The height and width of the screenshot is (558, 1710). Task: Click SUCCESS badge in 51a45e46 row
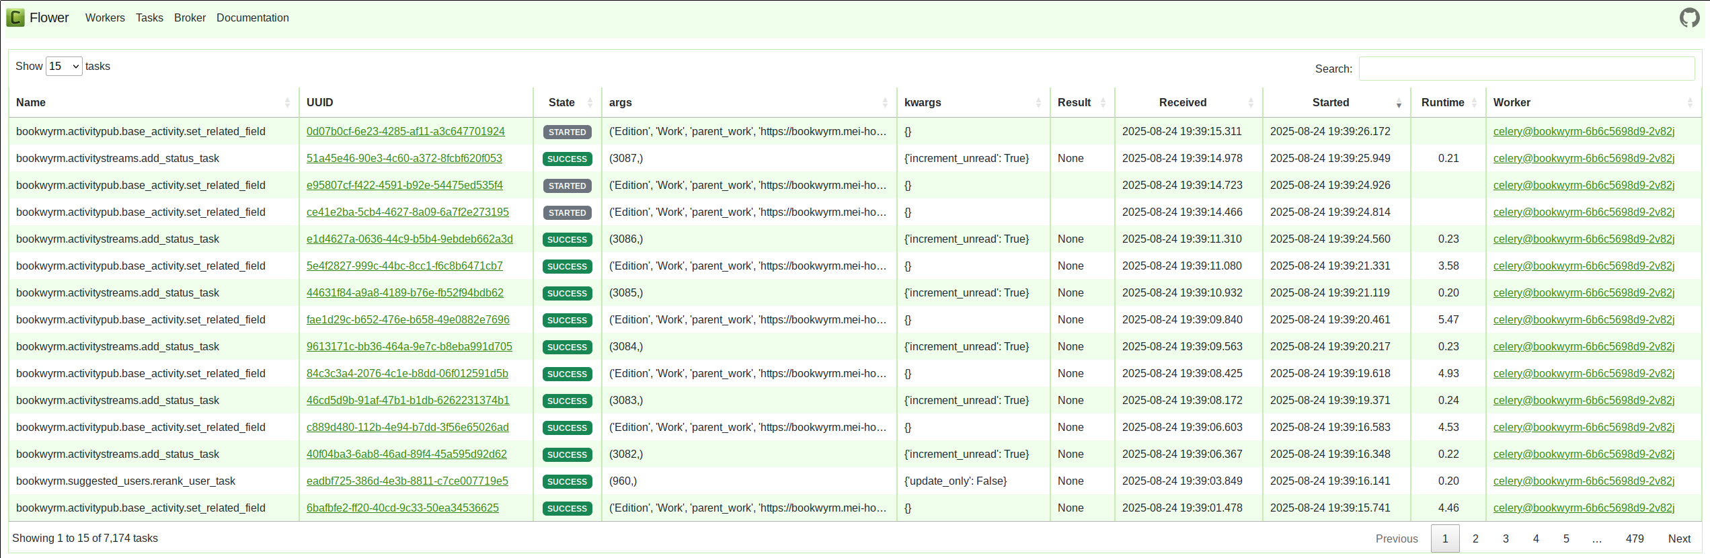pyautogui.click(x=568, y=159)
